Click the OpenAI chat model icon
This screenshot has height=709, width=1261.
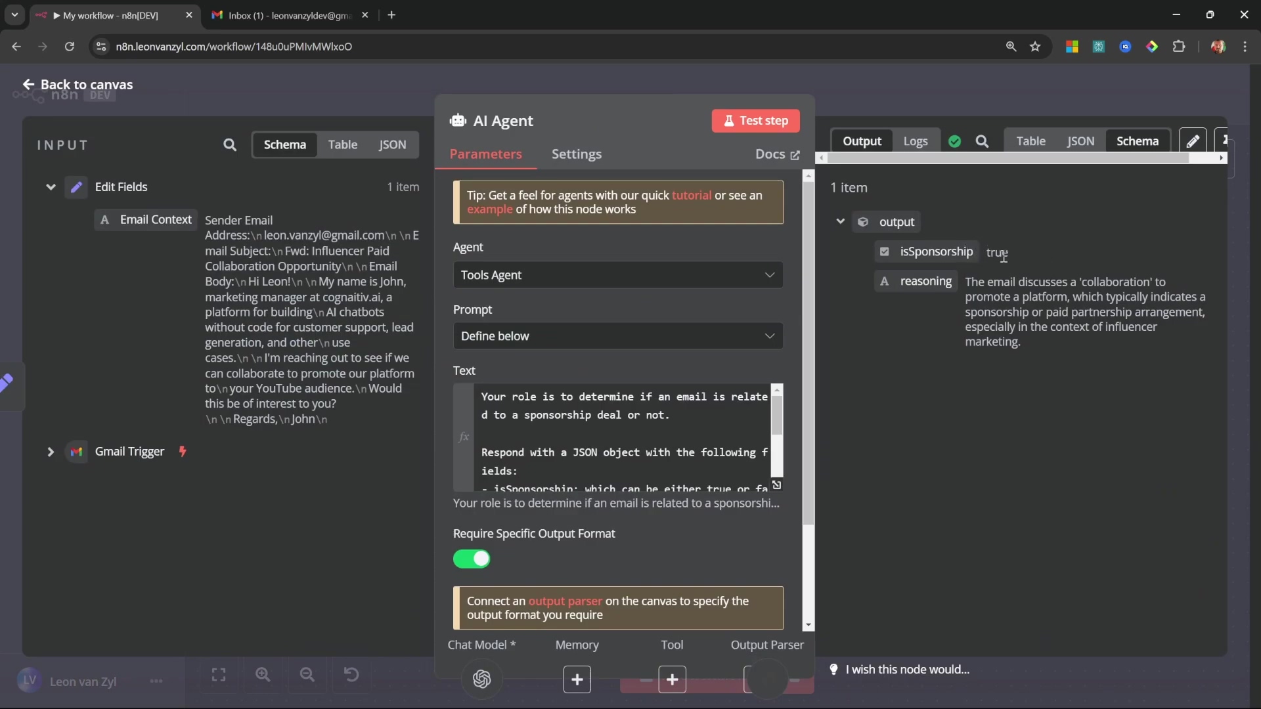coord(481,679)
